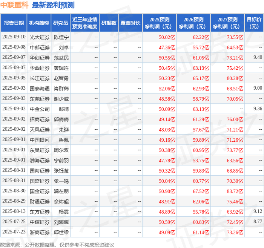Viewport: 264px width, 248px height.
Task: Click the 2027预测净利润 column header
Action: [x=227, y=23]
